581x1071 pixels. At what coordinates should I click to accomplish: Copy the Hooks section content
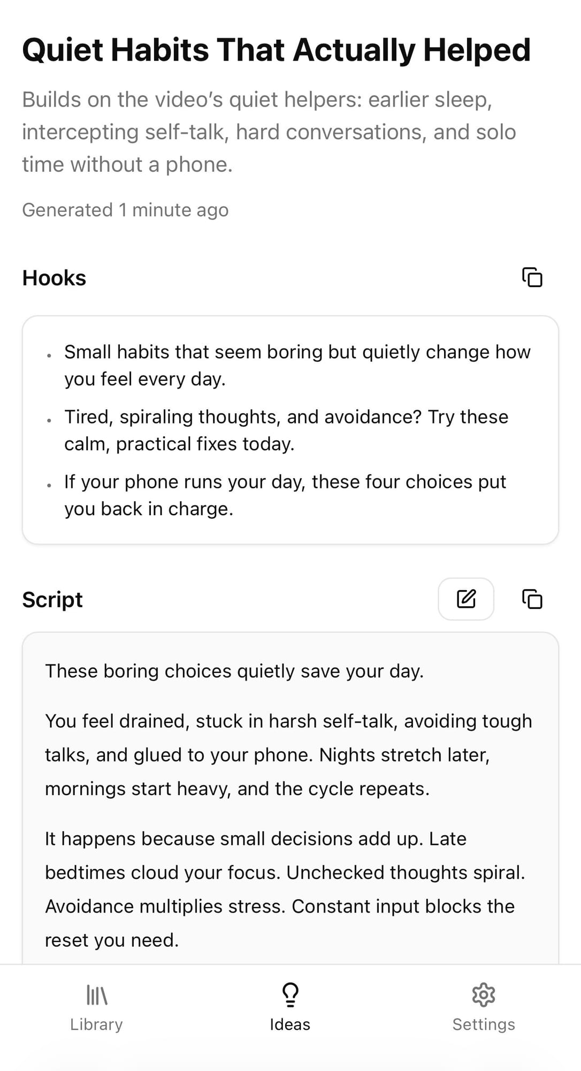click(x=532, y=277)
